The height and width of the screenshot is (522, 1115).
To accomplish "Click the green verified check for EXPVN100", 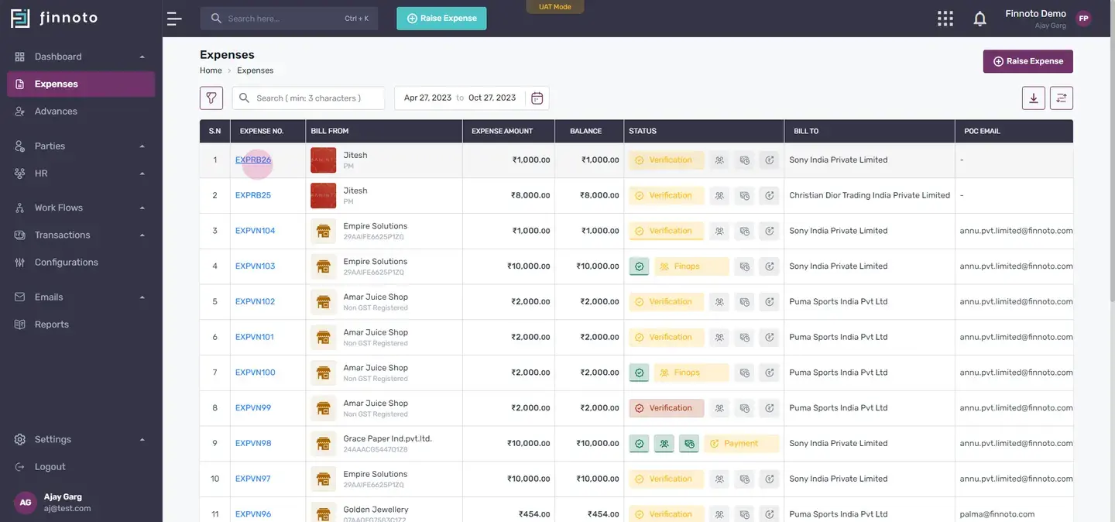I will click(639, 373).
